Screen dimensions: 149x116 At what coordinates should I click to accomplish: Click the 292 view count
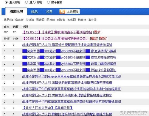6,32
